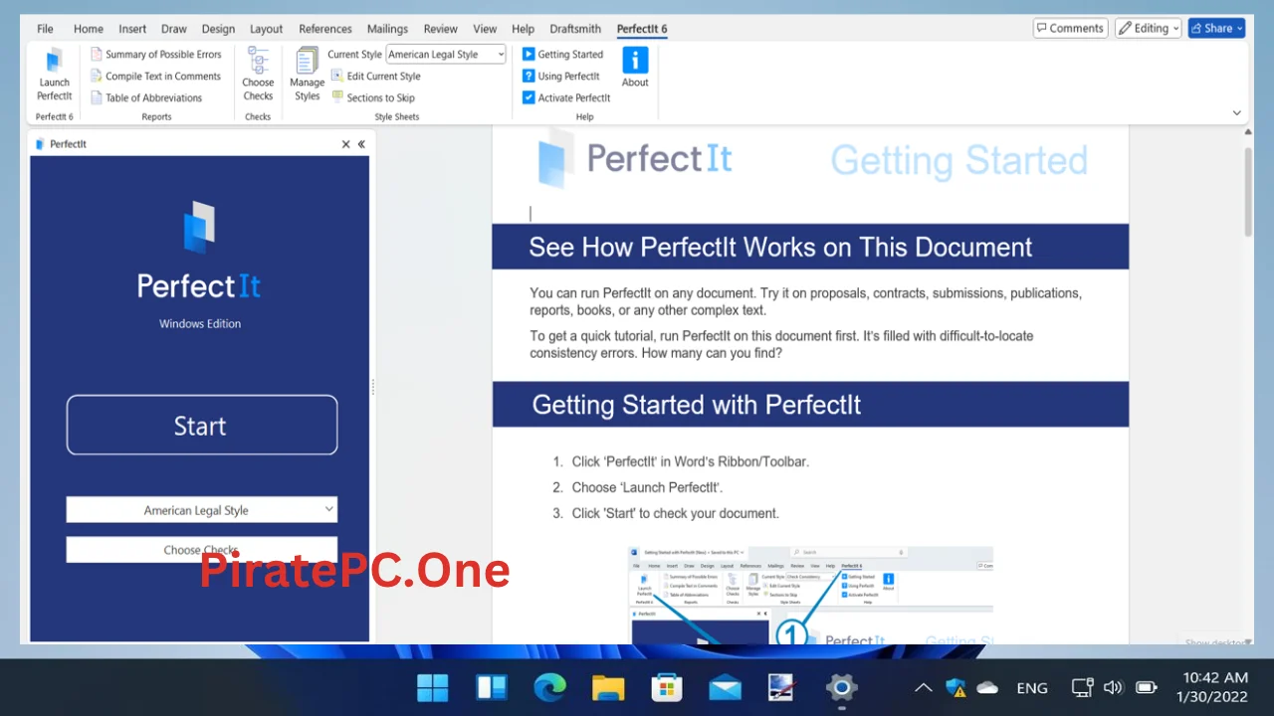Open the Windows Start menu

coord(433,687)
